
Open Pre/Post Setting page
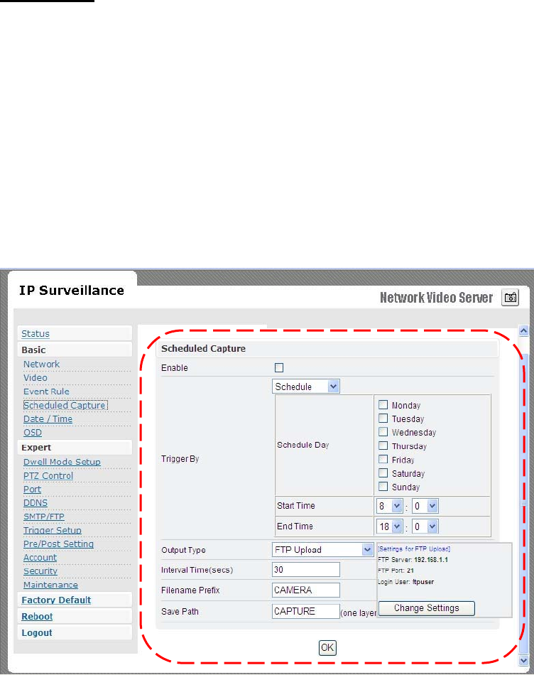pyautogui.click(x=58, y=544)
